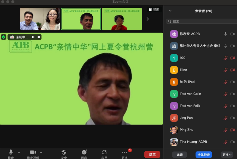
Task: Click camera icon for Jing Pan
Action: coord(233,118)
